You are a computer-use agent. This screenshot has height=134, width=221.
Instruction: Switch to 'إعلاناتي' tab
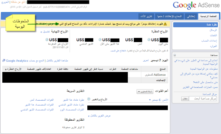[191, 17]
